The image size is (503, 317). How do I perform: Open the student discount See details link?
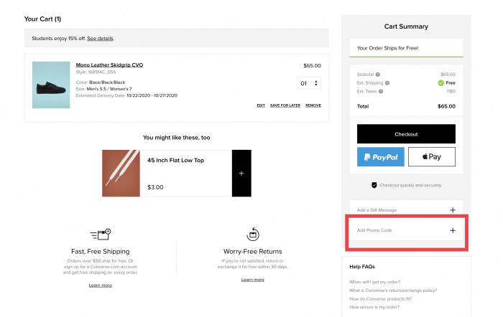coord(100,38)
